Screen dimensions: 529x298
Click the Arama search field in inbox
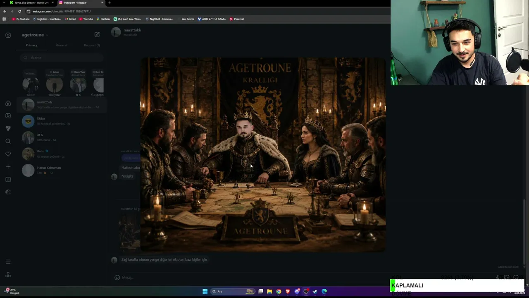coord(62,58)
